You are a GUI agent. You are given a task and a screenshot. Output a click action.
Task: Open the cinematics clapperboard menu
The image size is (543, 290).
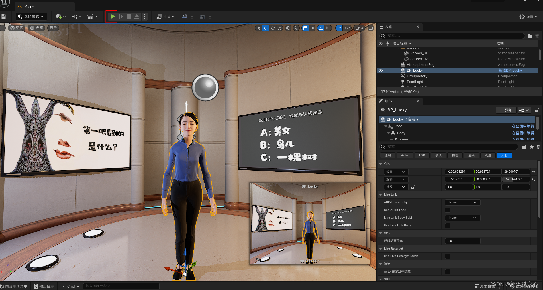click(x=92, y=17)
